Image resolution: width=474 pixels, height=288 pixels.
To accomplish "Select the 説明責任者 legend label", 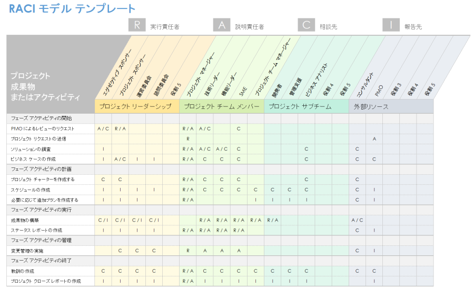I will pos(250,27).
